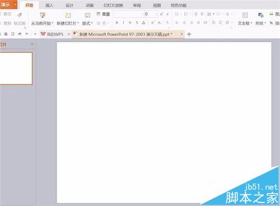Close the slide panel with its X
This screenshot has width=280, height=206.
[x=32, y=44]
